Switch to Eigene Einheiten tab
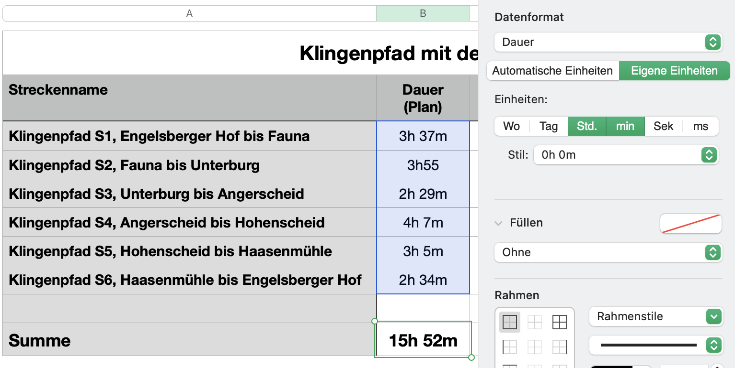735x368 pixels. (674, 71)
